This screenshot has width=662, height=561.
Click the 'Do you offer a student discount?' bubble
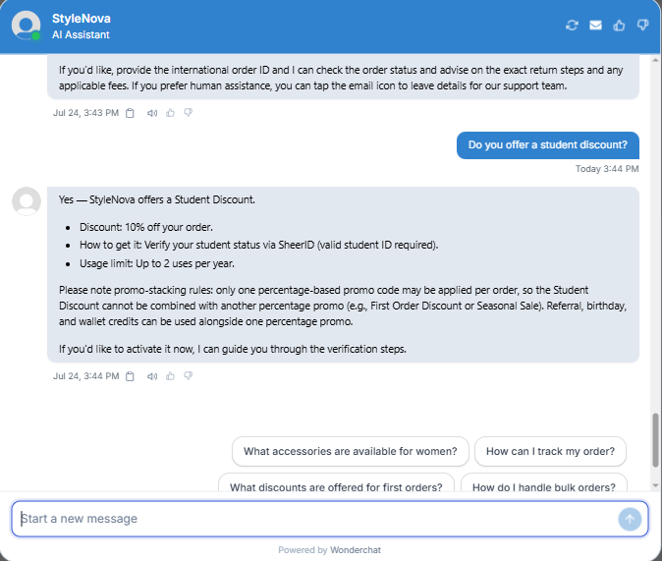pos(548,144)
